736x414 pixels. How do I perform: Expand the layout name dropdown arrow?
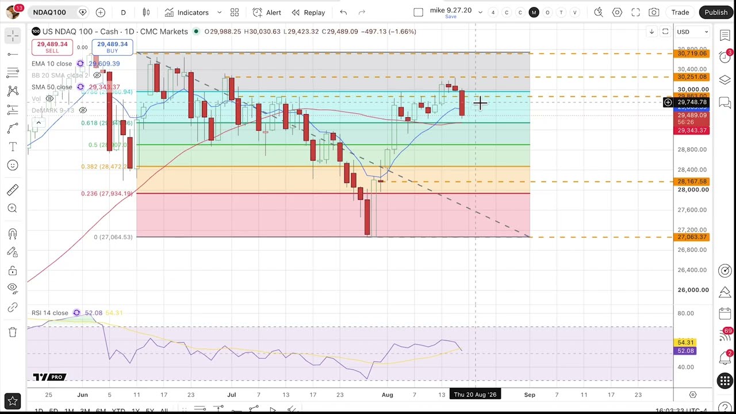click(480, 12)
